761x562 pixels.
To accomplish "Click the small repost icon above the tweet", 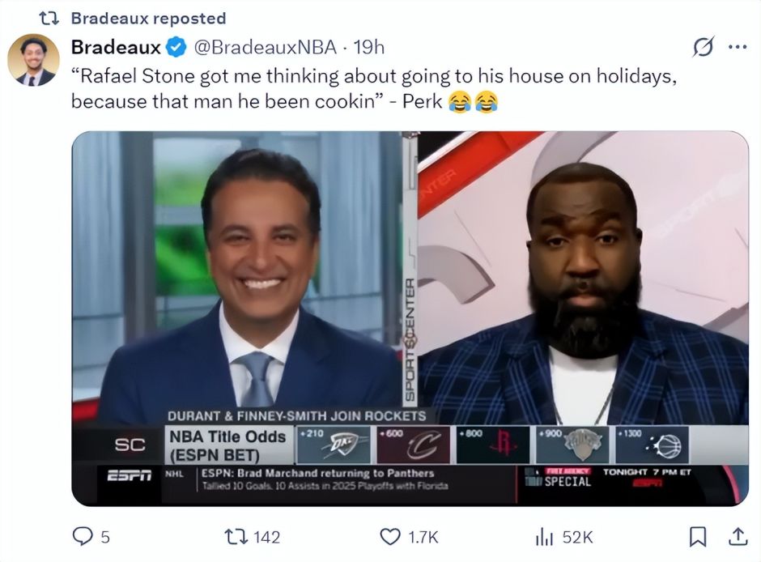I will click(x=49, y=18).
